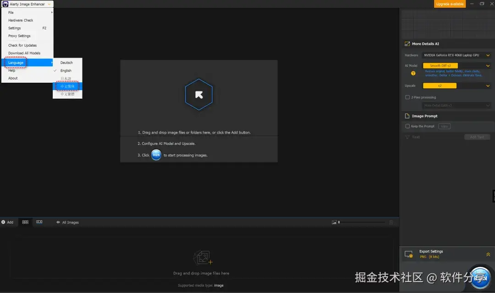
Task: Open the Proxy Settings menu item
Action: tap(20, 36)
